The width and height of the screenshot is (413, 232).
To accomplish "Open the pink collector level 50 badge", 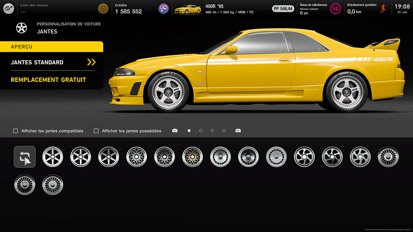I will [336, 9].
